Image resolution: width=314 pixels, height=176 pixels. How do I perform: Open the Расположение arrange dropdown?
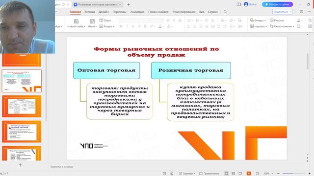point(282,26)
